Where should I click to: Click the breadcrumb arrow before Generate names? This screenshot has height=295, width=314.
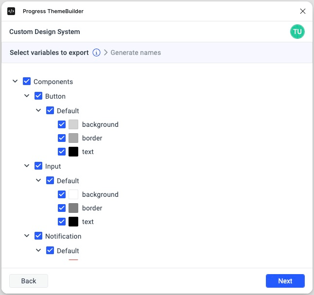point(105,52)
